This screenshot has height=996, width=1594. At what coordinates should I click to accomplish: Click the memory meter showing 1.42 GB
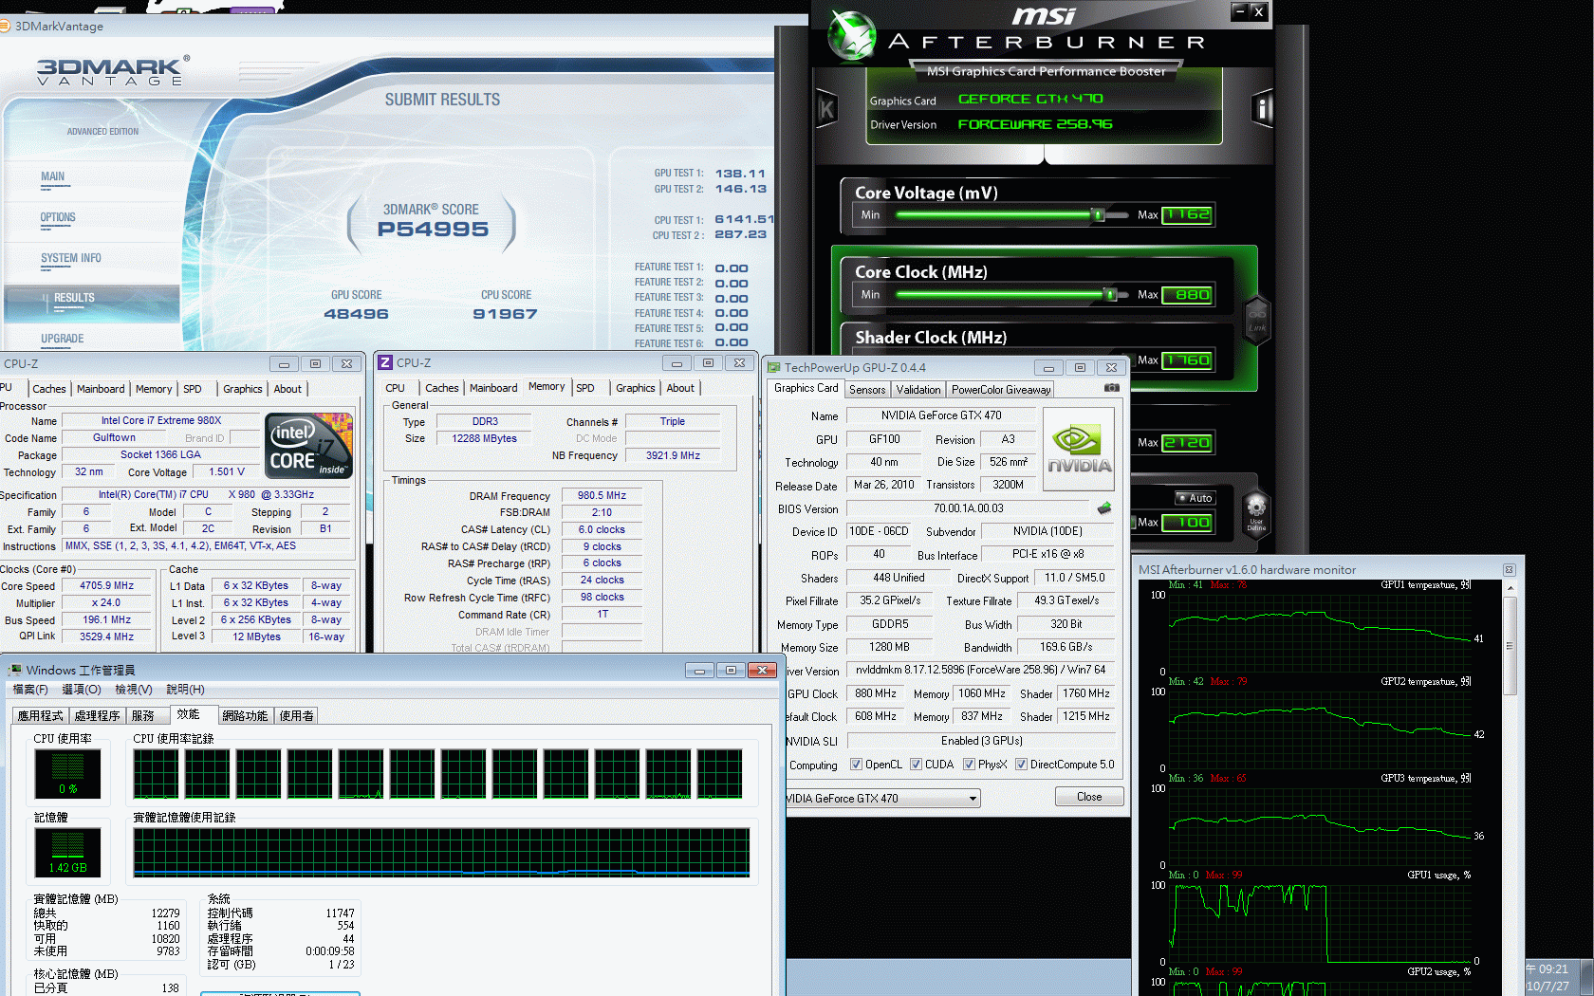click(67, 852)
